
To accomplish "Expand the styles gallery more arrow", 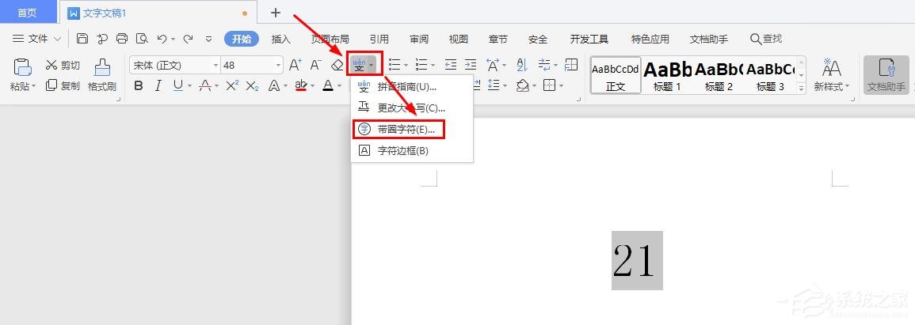I will (801, 89).
